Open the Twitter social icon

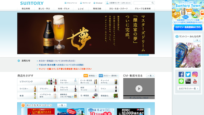coord(188,74)
